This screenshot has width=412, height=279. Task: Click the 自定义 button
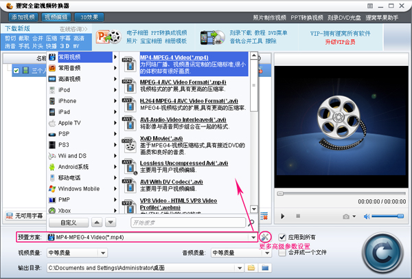tap(69, 223)
